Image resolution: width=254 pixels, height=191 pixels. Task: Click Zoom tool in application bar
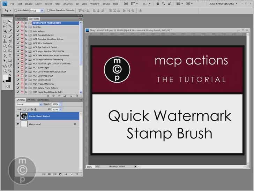click(163, 4)
